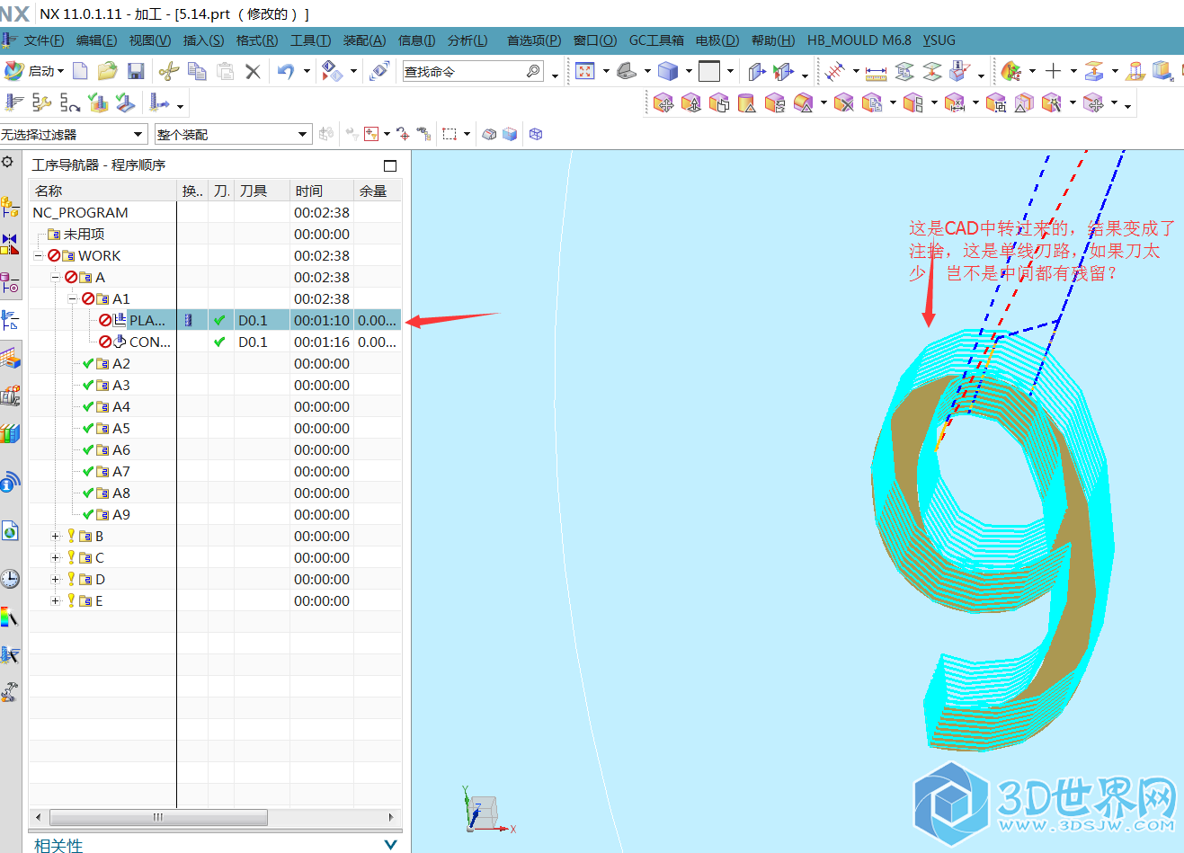Click the rectangle selection dashed-box icon
This screenshot has width=1184, height=853.
[x=450, y=134]
